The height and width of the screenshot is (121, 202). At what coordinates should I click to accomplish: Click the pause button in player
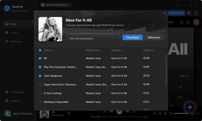119,112
